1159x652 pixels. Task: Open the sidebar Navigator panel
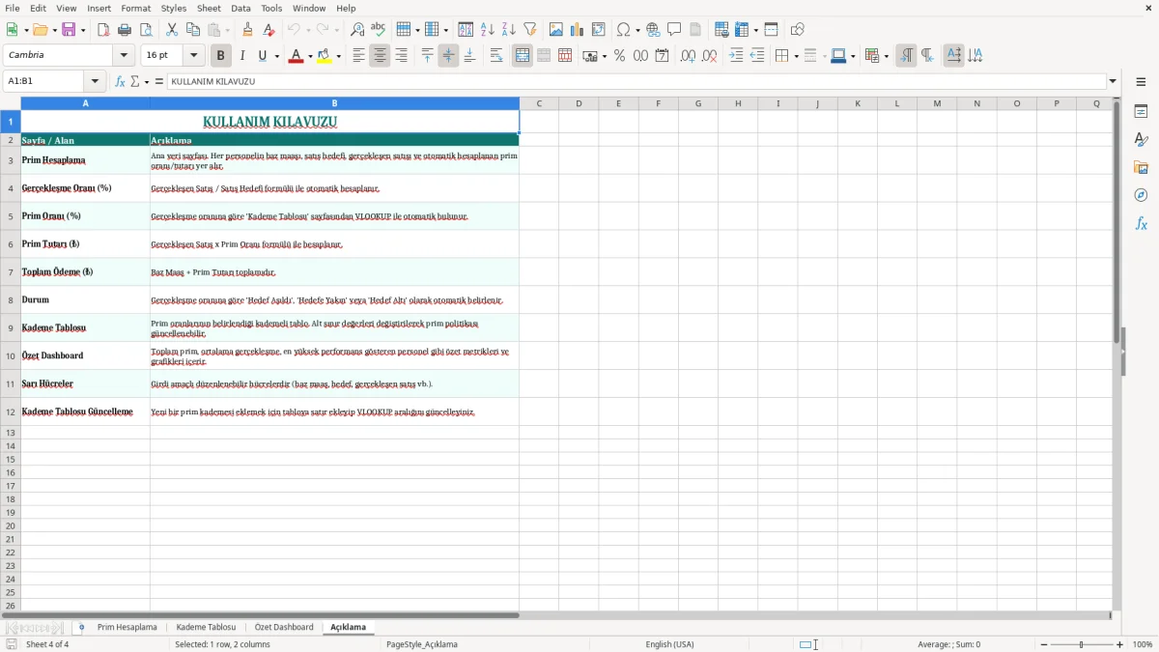1141,195
